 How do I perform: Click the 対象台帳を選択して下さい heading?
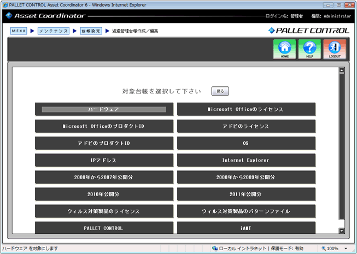(162, 91)
